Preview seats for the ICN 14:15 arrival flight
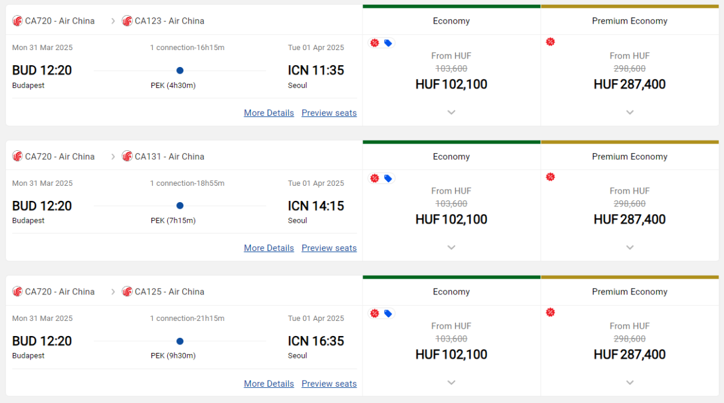Screen dimensions: 724x403 [x=329, y=248]
